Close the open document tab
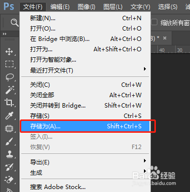190x192 pixels. pos(165,38)
